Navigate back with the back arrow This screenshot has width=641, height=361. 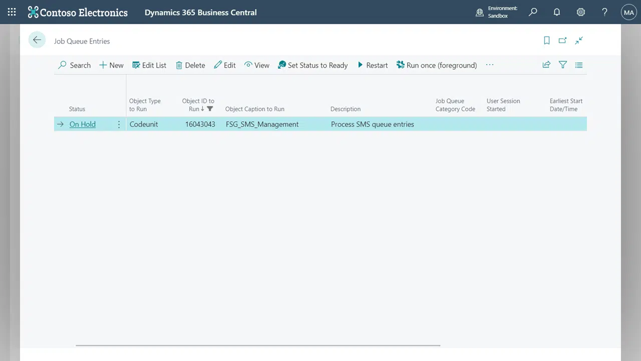point(37,40)
